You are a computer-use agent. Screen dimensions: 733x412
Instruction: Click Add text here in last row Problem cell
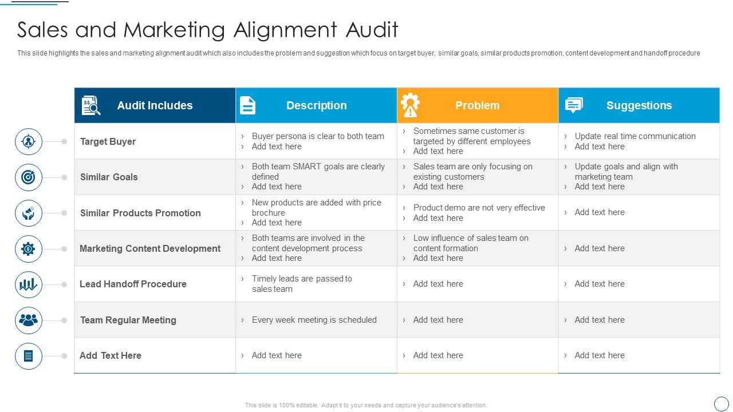(x=438, y=355)
